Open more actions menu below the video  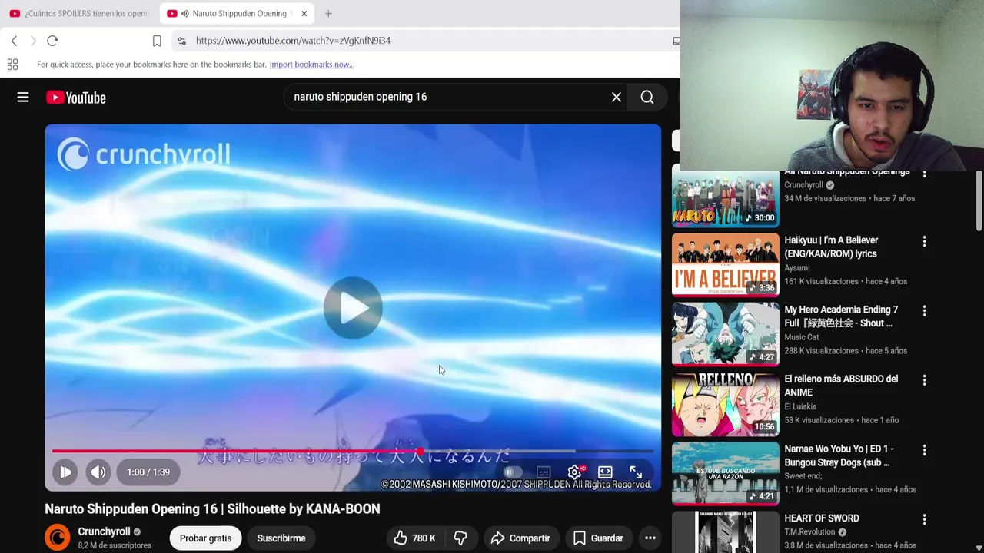pos(650,538)
